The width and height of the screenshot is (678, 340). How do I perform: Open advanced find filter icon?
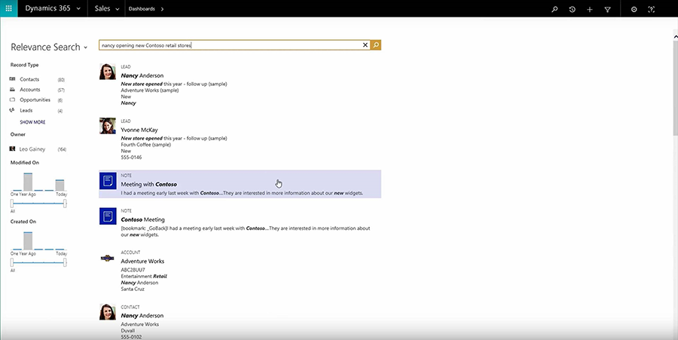point(607,9)
